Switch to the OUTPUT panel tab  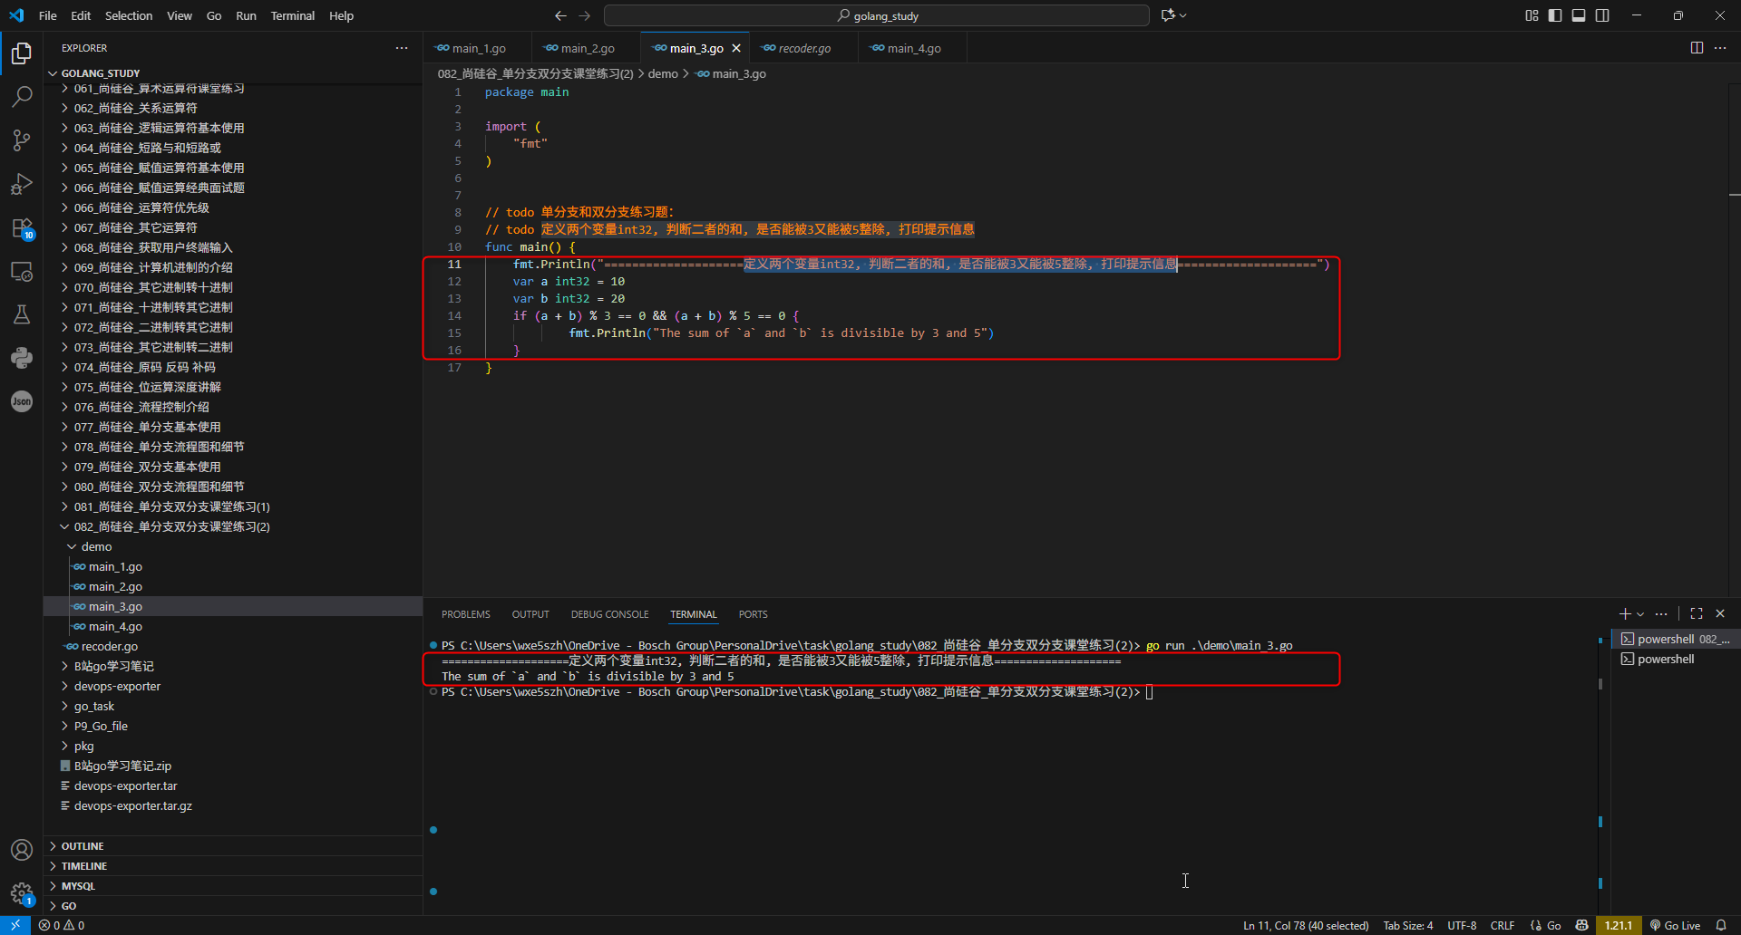(530, 614)
